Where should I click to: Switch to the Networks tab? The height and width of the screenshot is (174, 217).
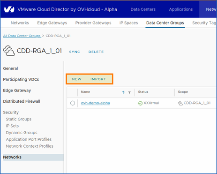pyautogui.click(x=20, y=23)
